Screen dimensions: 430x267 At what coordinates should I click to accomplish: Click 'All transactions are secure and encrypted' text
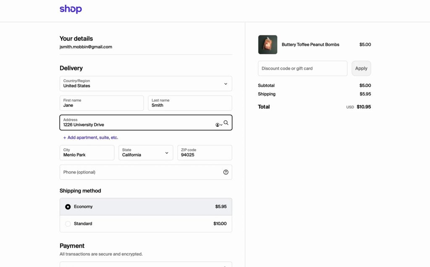coord(101,254)
